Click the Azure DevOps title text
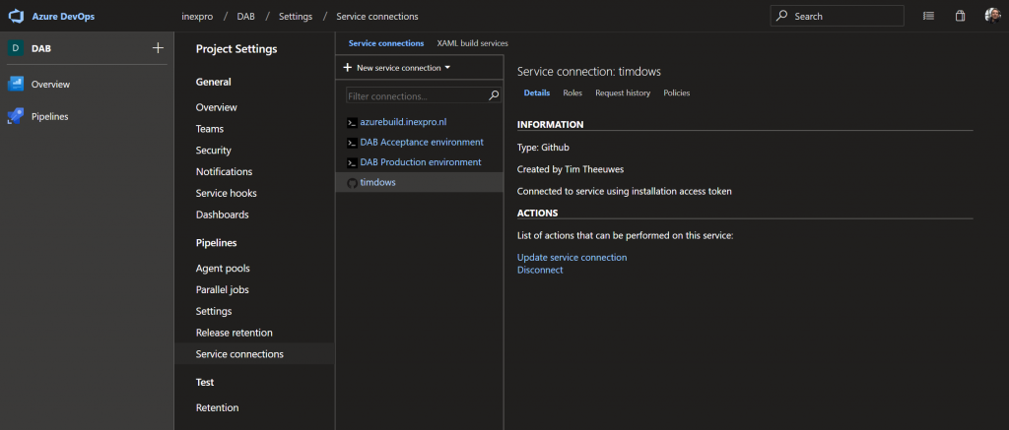Screen dimensions: 1009x430 pyautogui.click(x=63, y=16)
